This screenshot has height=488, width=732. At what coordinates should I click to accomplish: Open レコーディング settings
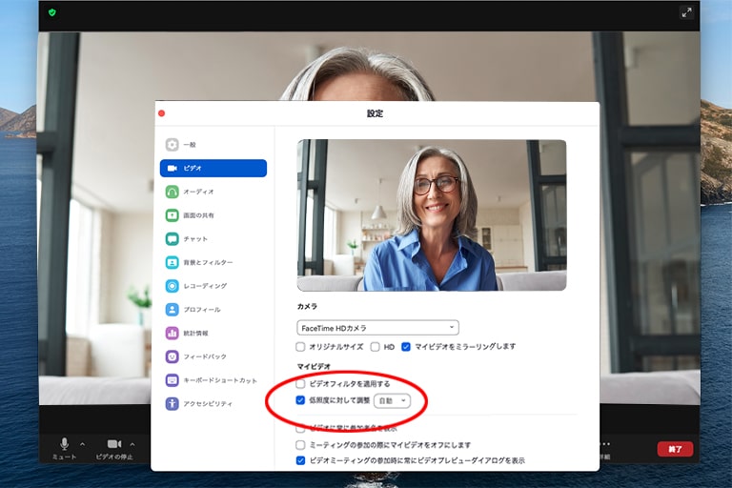213,286
